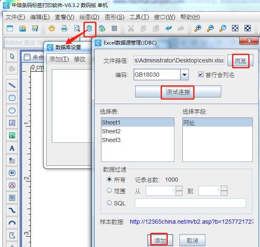Open print preview magnifier-page icon

click(77, 28)
